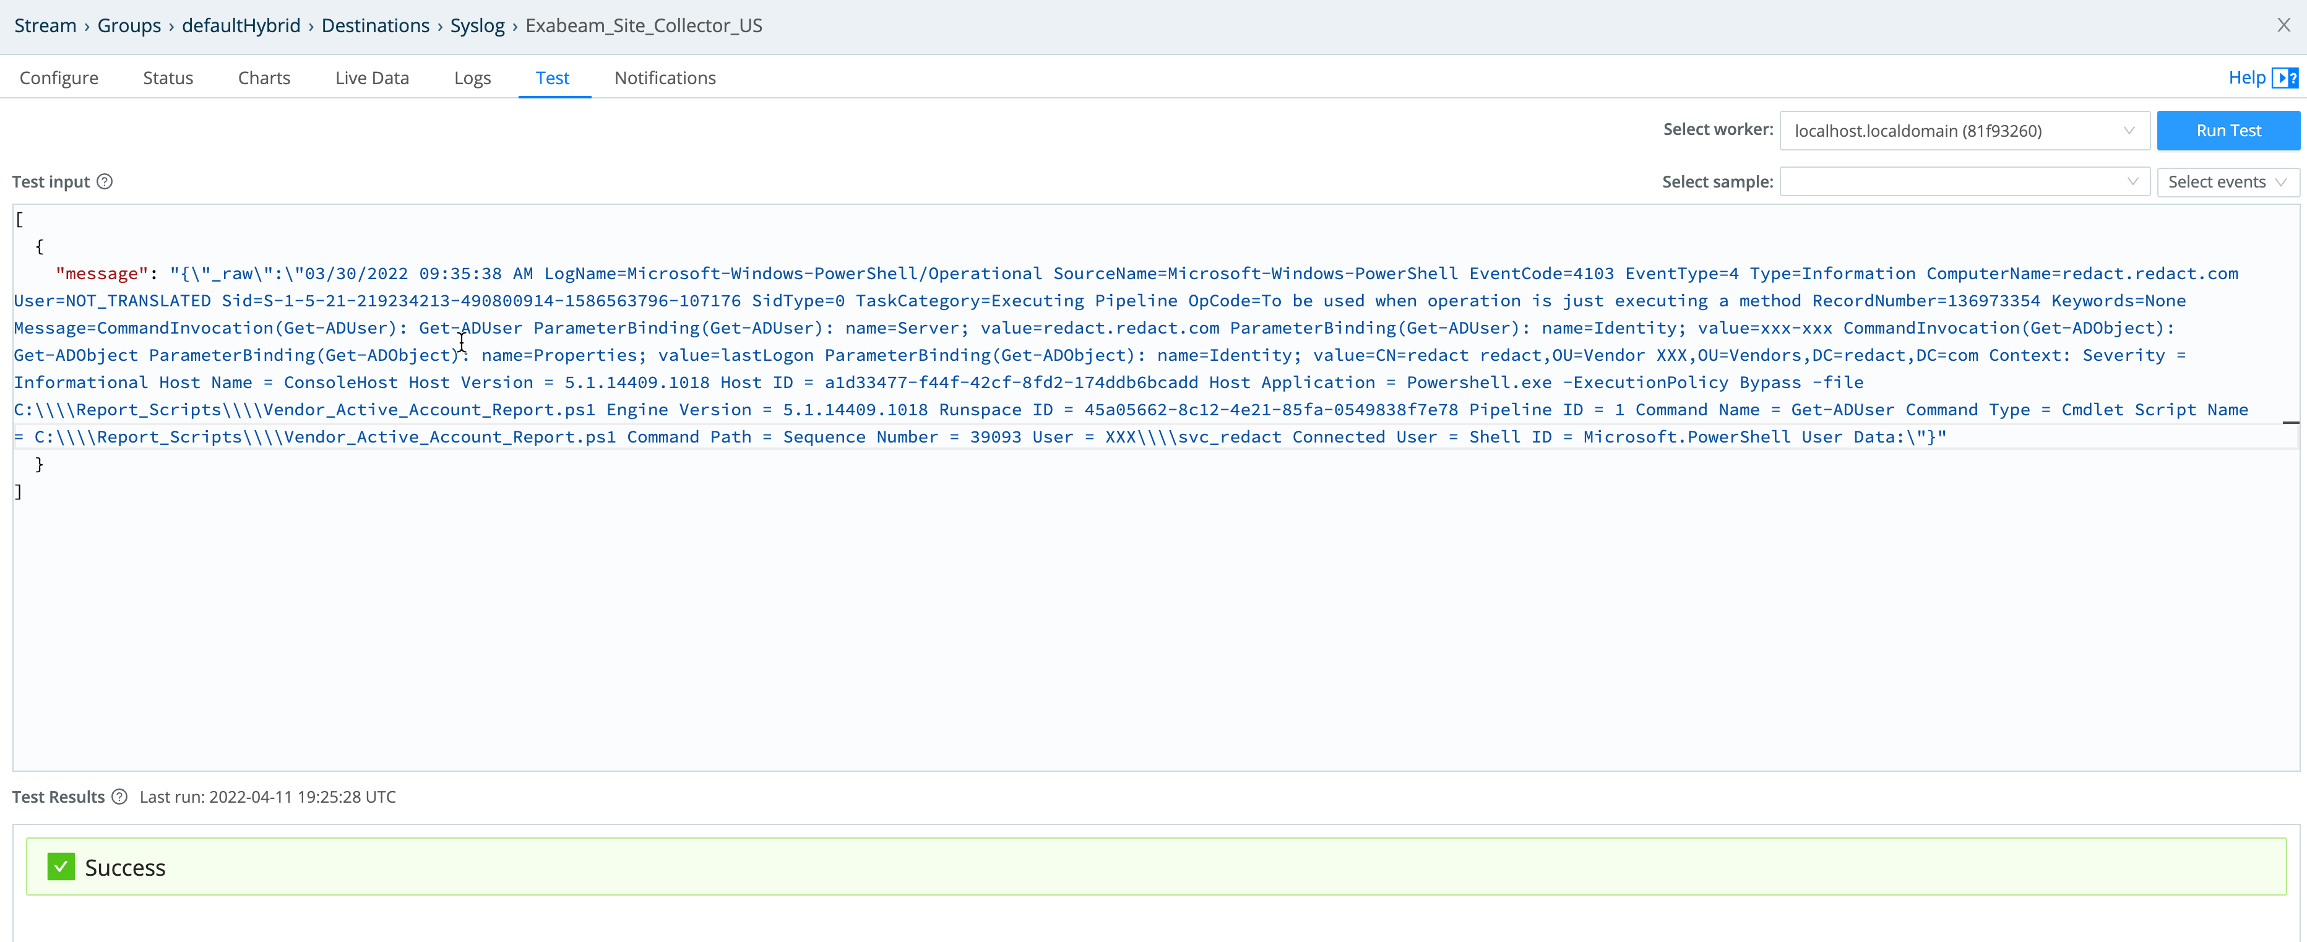Click the Help link
The height and width of the screenshot is (942, 2307).
point(2249,77)
